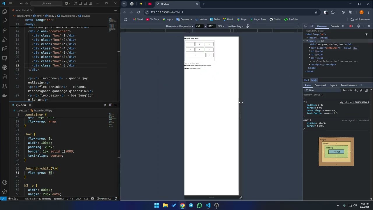The image size is (373, 210).
Task: Click the black color swatch before #000
Action: click(63, 151)
